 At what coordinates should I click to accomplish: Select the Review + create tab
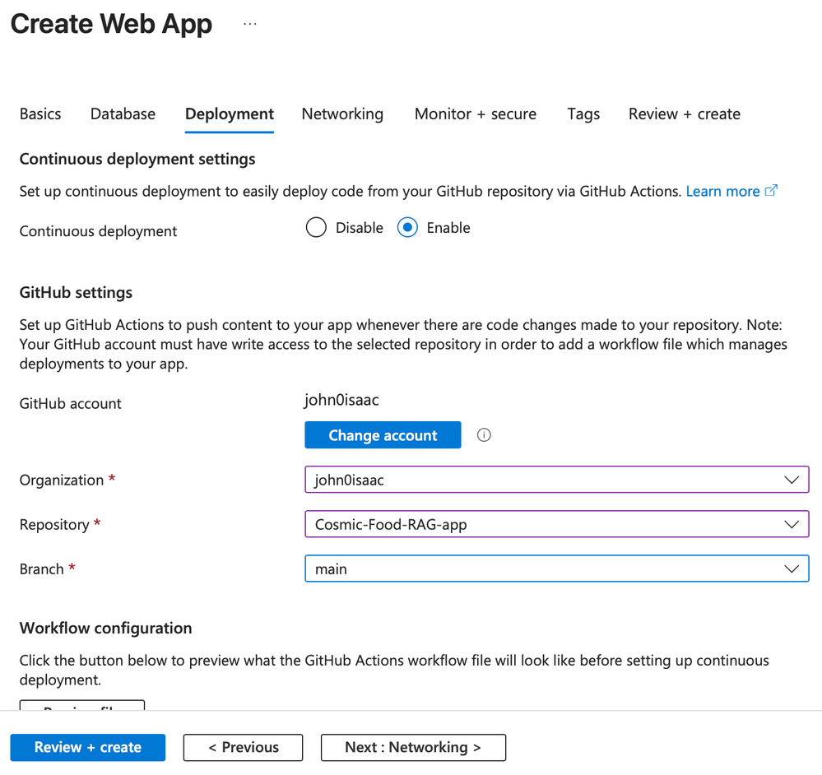click(x=685, y=114)
